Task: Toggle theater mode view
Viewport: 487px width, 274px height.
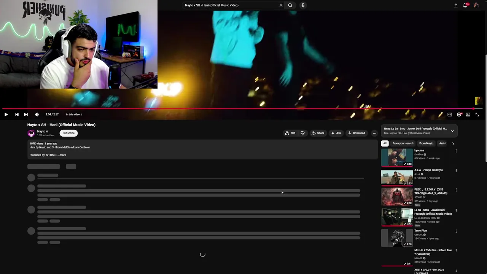Action: [468, 115]
